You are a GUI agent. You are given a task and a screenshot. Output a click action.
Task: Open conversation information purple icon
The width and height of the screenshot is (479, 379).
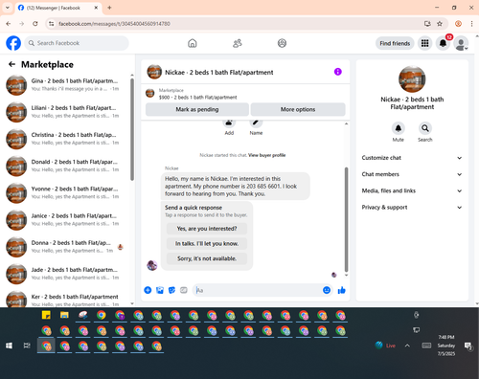(x=338, y=72)
